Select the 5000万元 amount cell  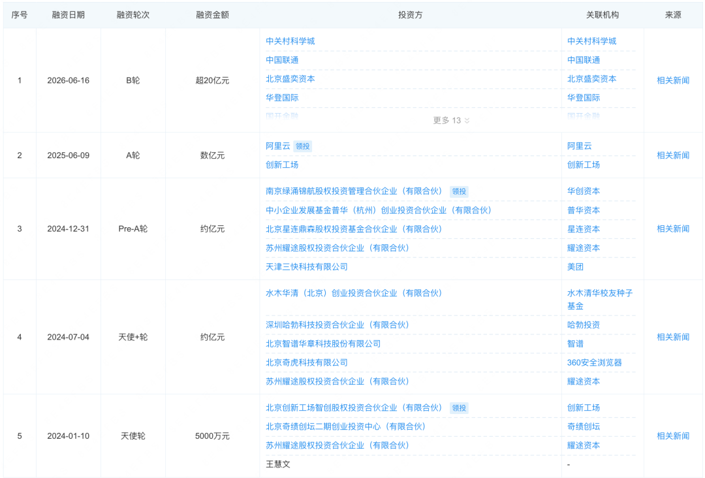(212, 436)
